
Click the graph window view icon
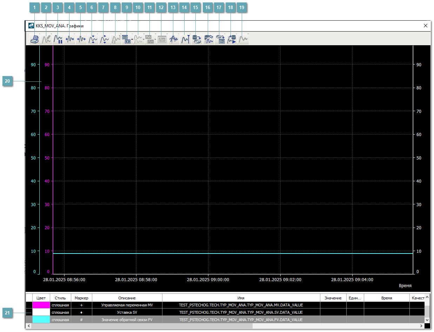pos(162,40)
